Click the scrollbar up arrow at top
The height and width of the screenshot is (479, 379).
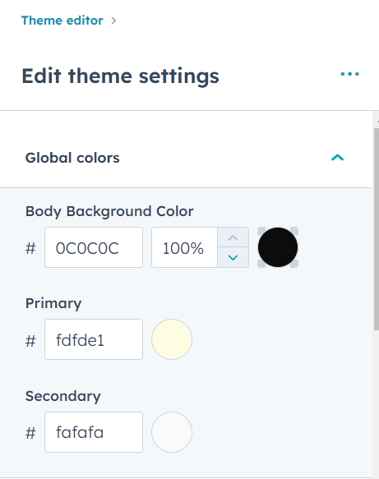click(377, 121)
